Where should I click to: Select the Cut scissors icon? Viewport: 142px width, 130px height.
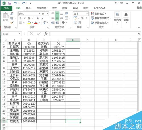point(12,14)
